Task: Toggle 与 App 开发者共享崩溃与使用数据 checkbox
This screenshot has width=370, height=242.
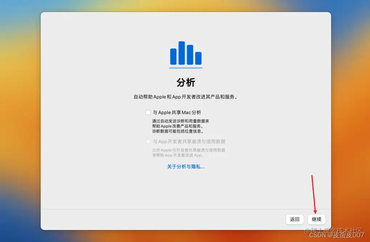Action: click(x=148, y=141)
